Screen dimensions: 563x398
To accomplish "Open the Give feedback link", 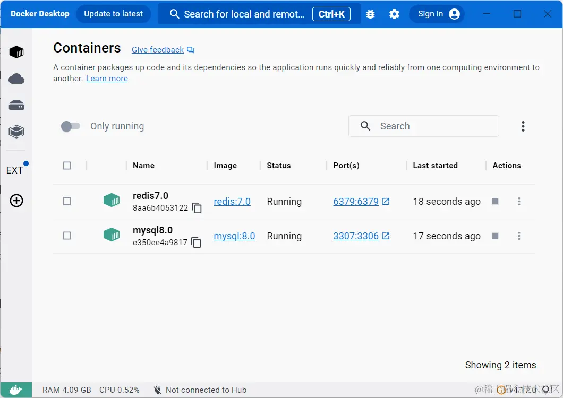I will 158,50.
